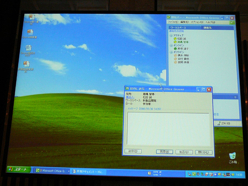Click status icon of the only オンライン contact

pos(175,49)
